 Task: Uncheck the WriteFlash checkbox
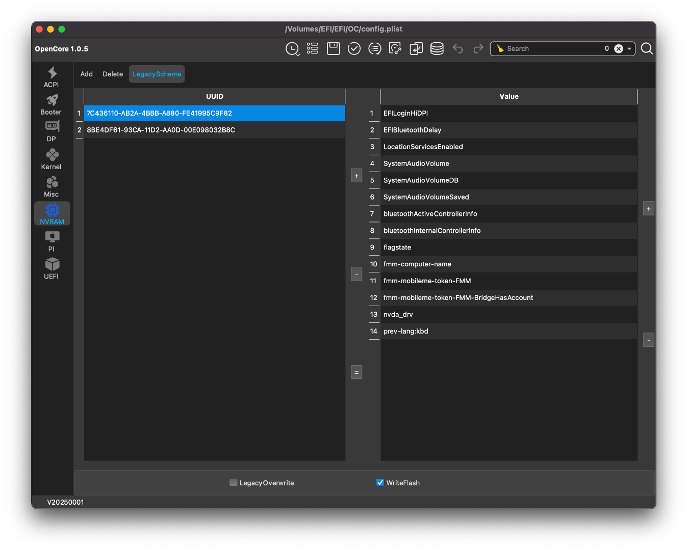point(380,483)
